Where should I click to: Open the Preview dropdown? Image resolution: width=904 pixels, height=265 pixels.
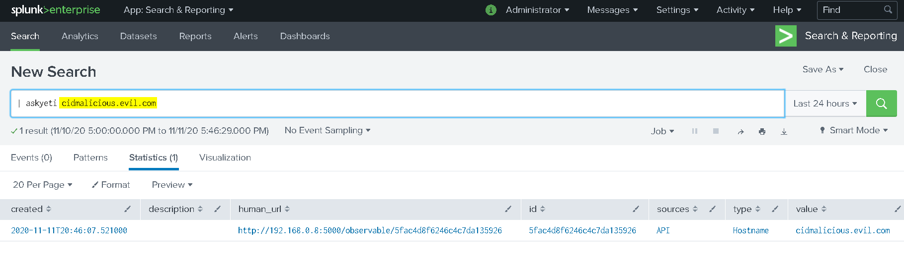(x=172, y=185)
